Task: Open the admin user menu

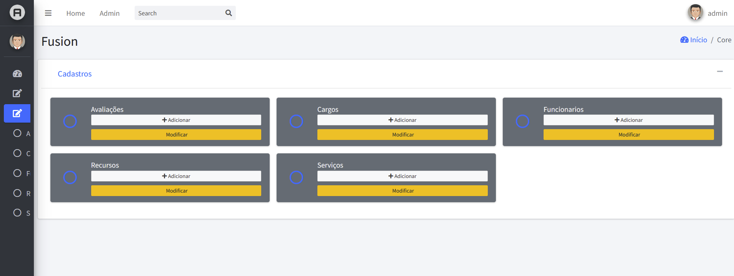Action: point(707,13)
